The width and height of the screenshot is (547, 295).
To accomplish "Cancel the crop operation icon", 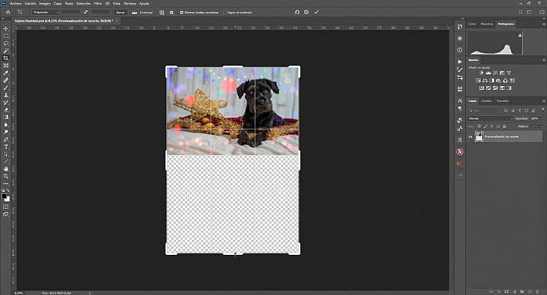I will click(306, 12).
